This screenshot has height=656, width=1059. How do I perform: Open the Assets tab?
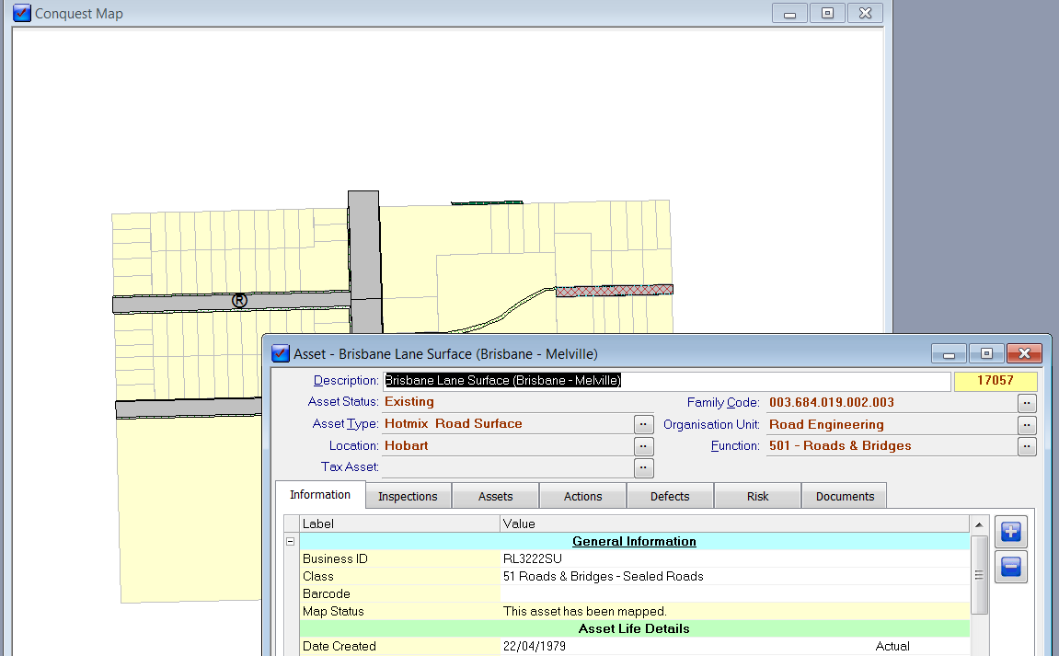[x=495, y=497]
